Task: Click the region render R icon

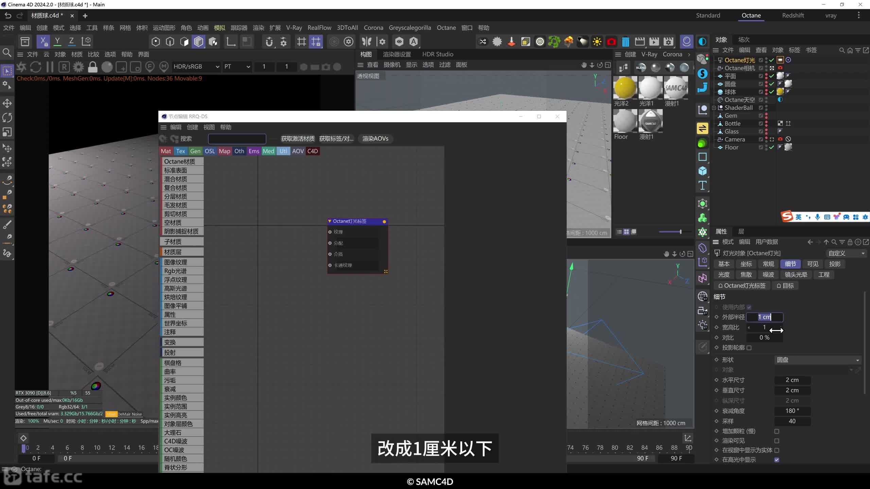Action: pyautogui.click(x=64, y=67)
